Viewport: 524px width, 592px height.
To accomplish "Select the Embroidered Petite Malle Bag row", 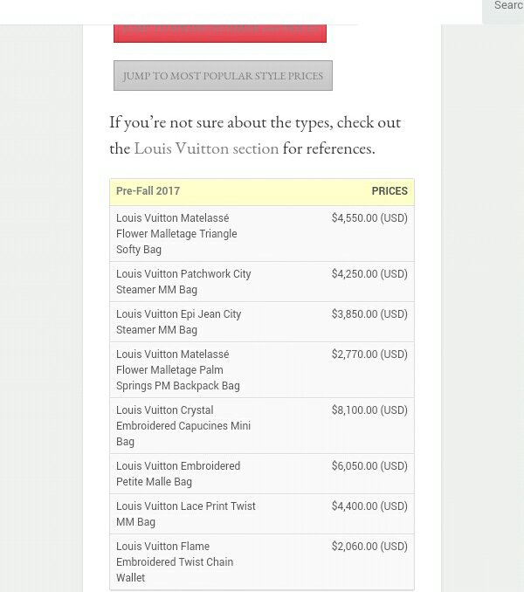I will [x=262, y=474].
